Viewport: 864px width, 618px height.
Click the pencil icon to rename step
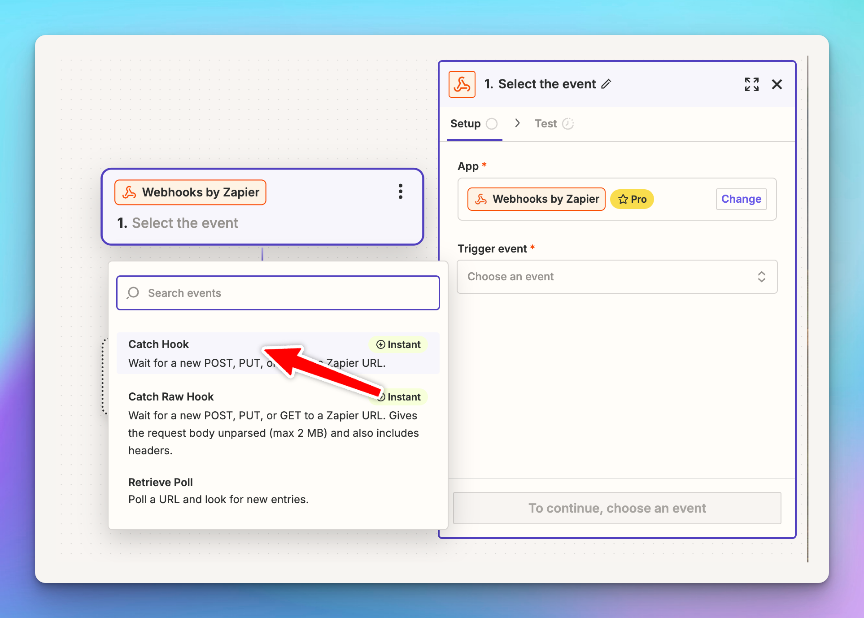click(x=606, y=84)
